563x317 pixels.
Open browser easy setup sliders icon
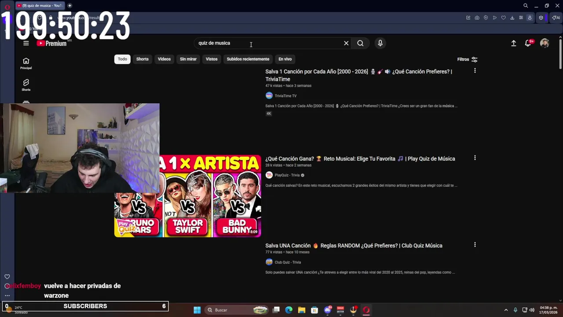(521, 18)
